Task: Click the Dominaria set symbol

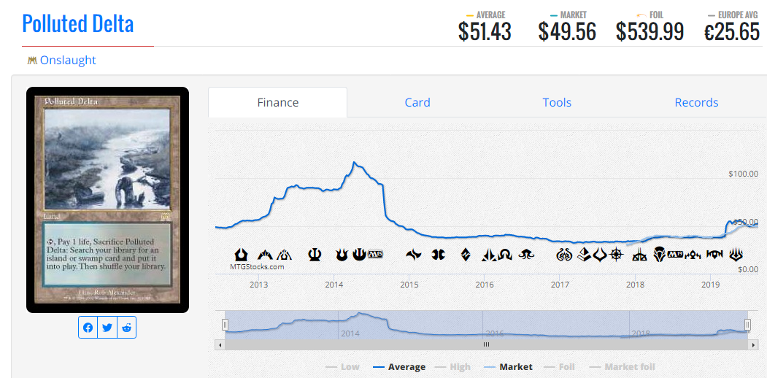Action: 659,254
